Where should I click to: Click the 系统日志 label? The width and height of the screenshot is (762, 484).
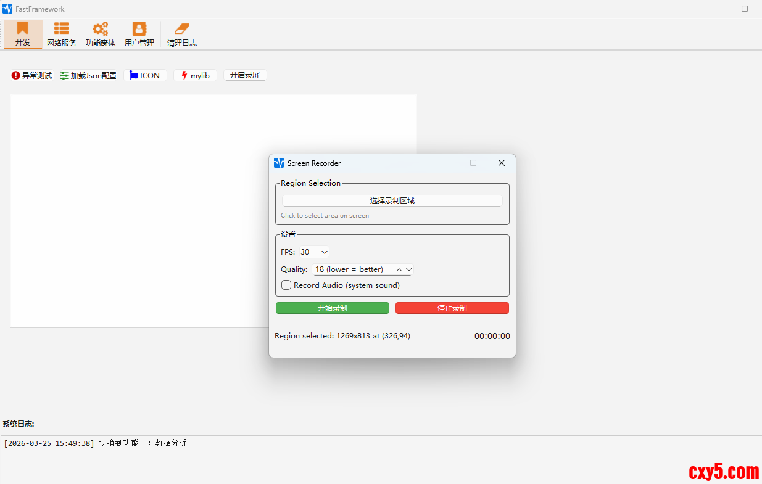[x=18, y=424]
